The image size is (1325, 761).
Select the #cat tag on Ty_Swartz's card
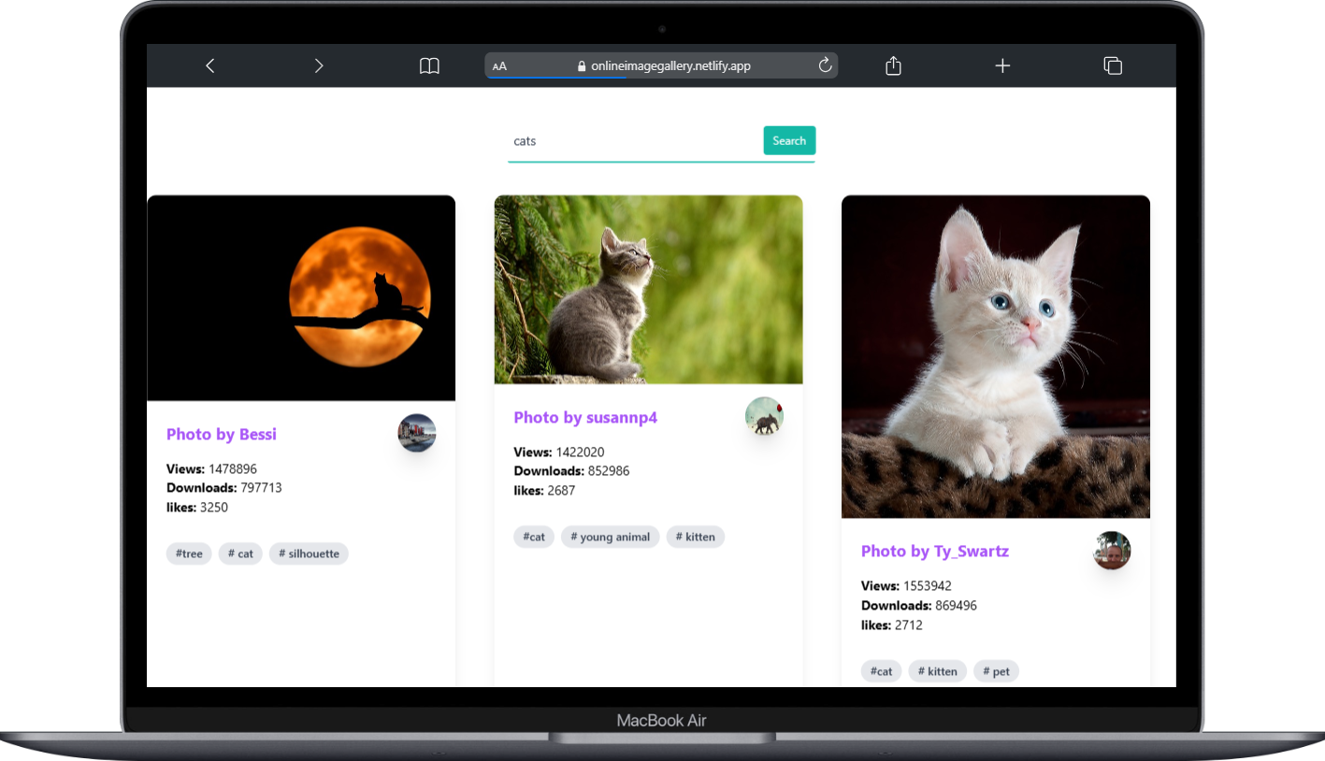(882, 670)
